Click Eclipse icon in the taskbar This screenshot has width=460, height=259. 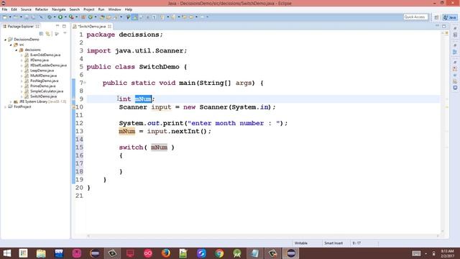point(290,253)
